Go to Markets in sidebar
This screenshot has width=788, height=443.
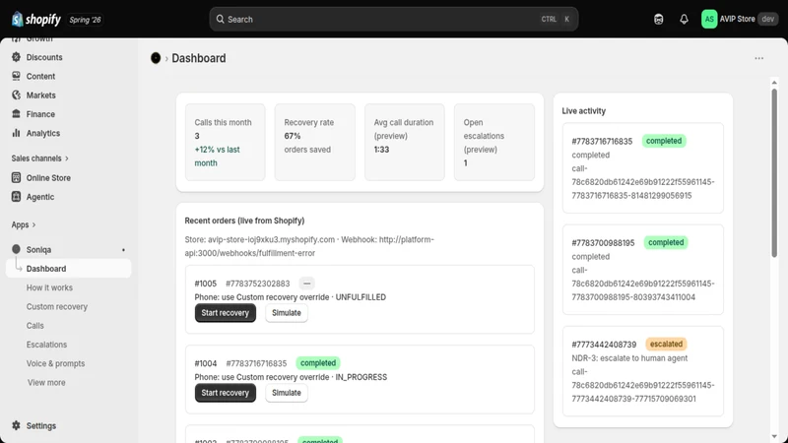coord(40,95)
